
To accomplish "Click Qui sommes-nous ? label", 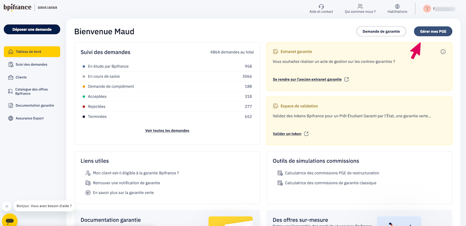I will (x=360, y=12).
